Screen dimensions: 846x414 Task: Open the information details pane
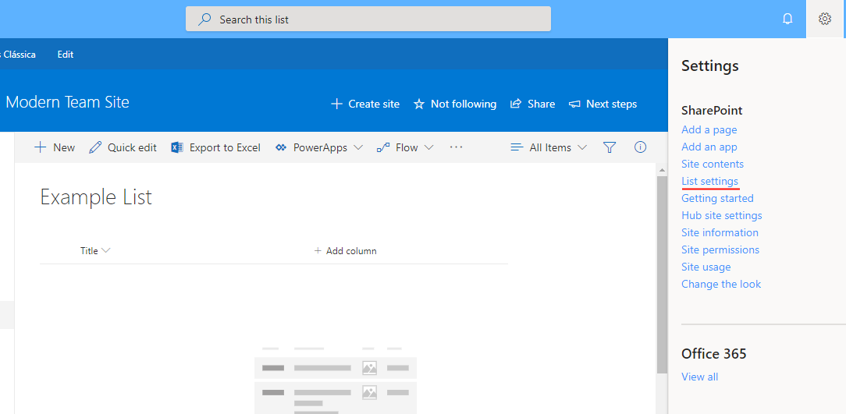coord(641,147)
